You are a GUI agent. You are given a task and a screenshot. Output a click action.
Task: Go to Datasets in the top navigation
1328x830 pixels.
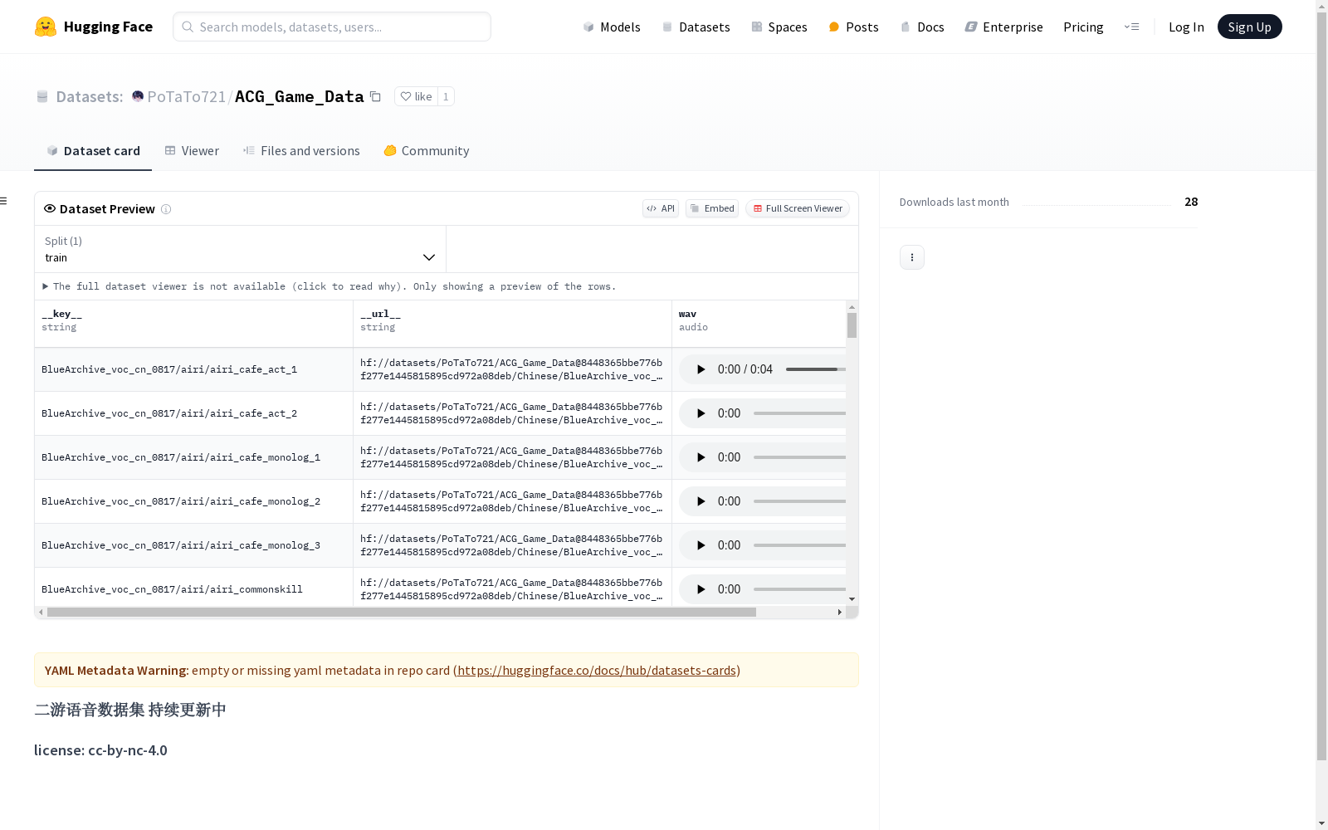click(696, 27)
